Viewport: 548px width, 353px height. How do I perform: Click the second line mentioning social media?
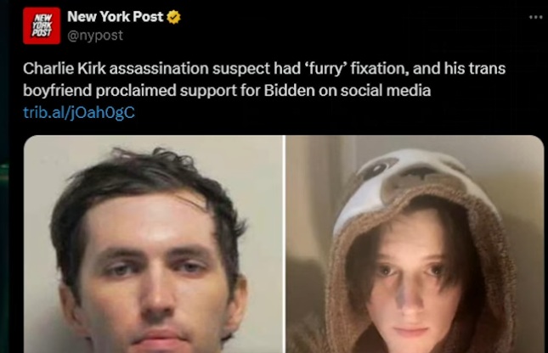coord(227,91)
